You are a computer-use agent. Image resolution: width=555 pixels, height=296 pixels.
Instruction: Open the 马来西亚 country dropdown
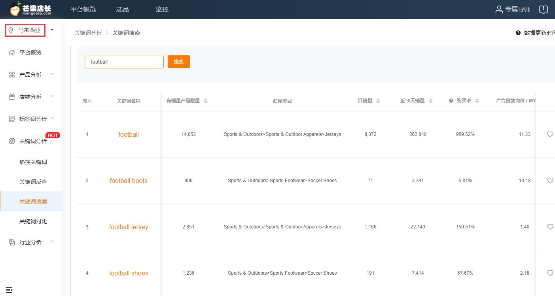tap(30, 30)
